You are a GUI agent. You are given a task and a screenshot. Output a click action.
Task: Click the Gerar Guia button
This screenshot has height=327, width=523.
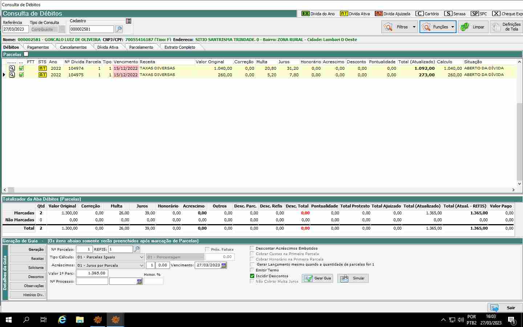point(318,278)
